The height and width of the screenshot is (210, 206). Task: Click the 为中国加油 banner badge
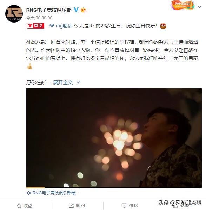(x=182, y=5)
